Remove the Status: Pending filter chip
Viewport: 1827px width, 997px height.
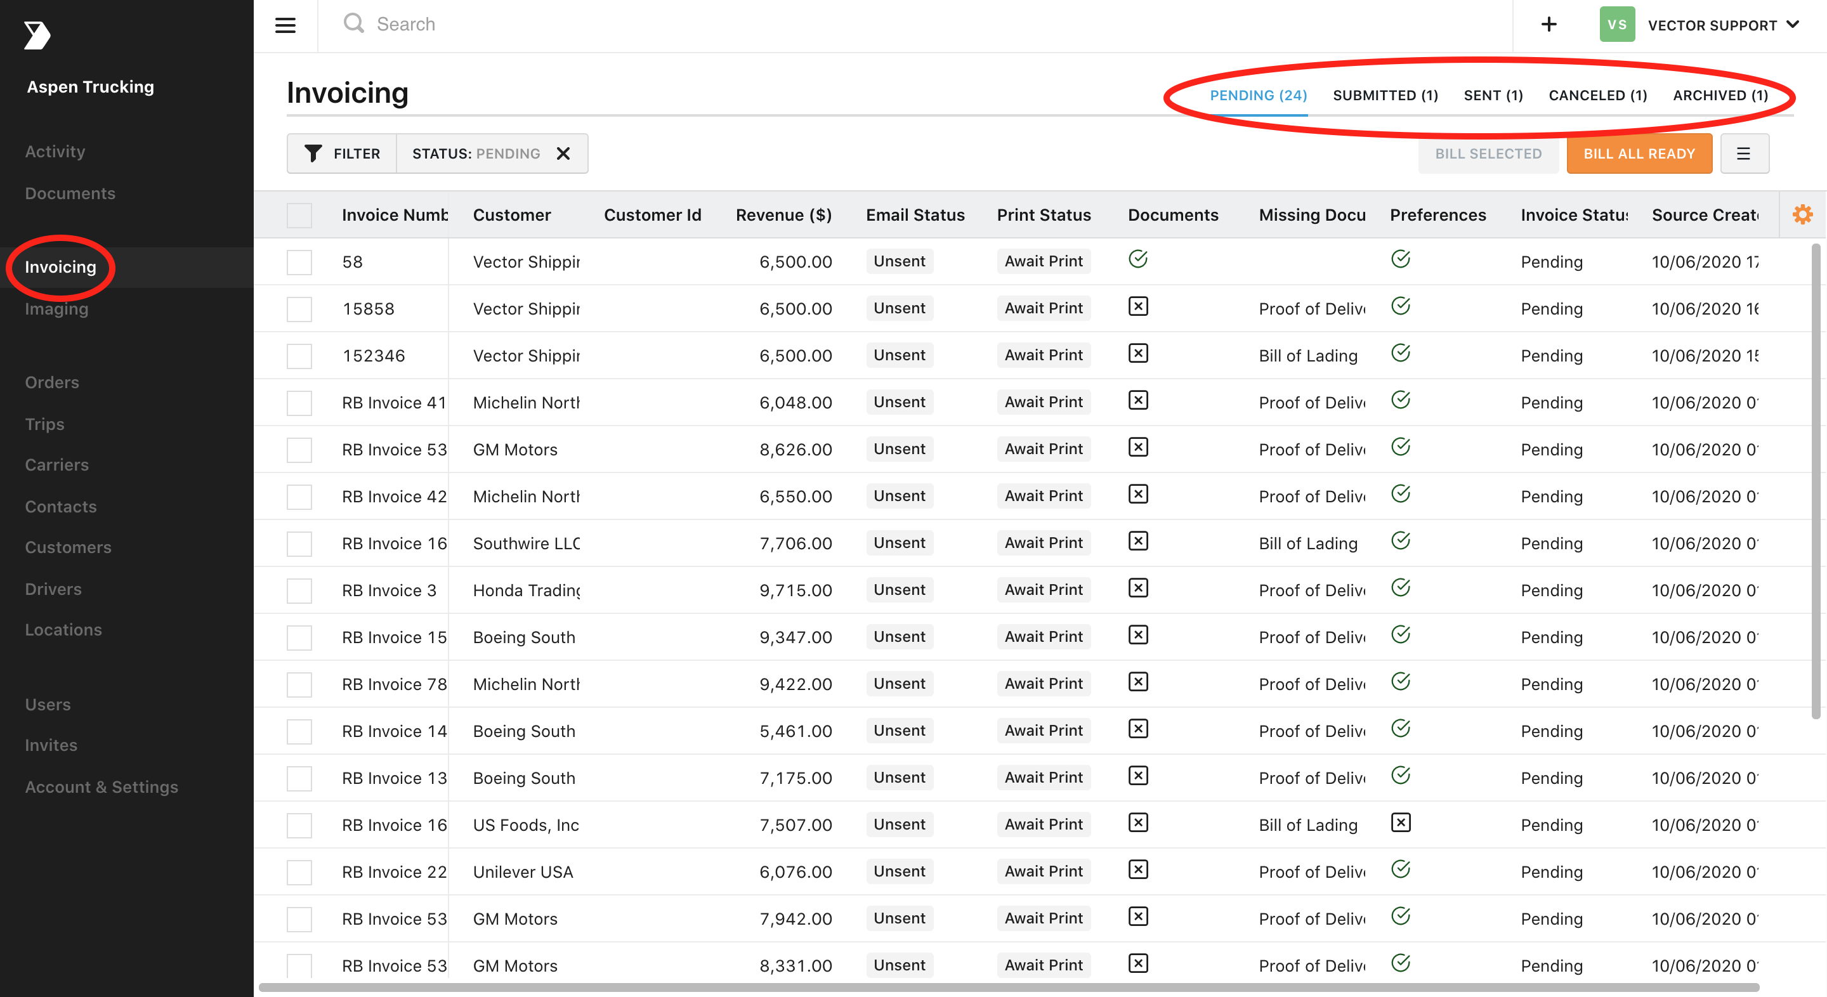click(563, 153)
